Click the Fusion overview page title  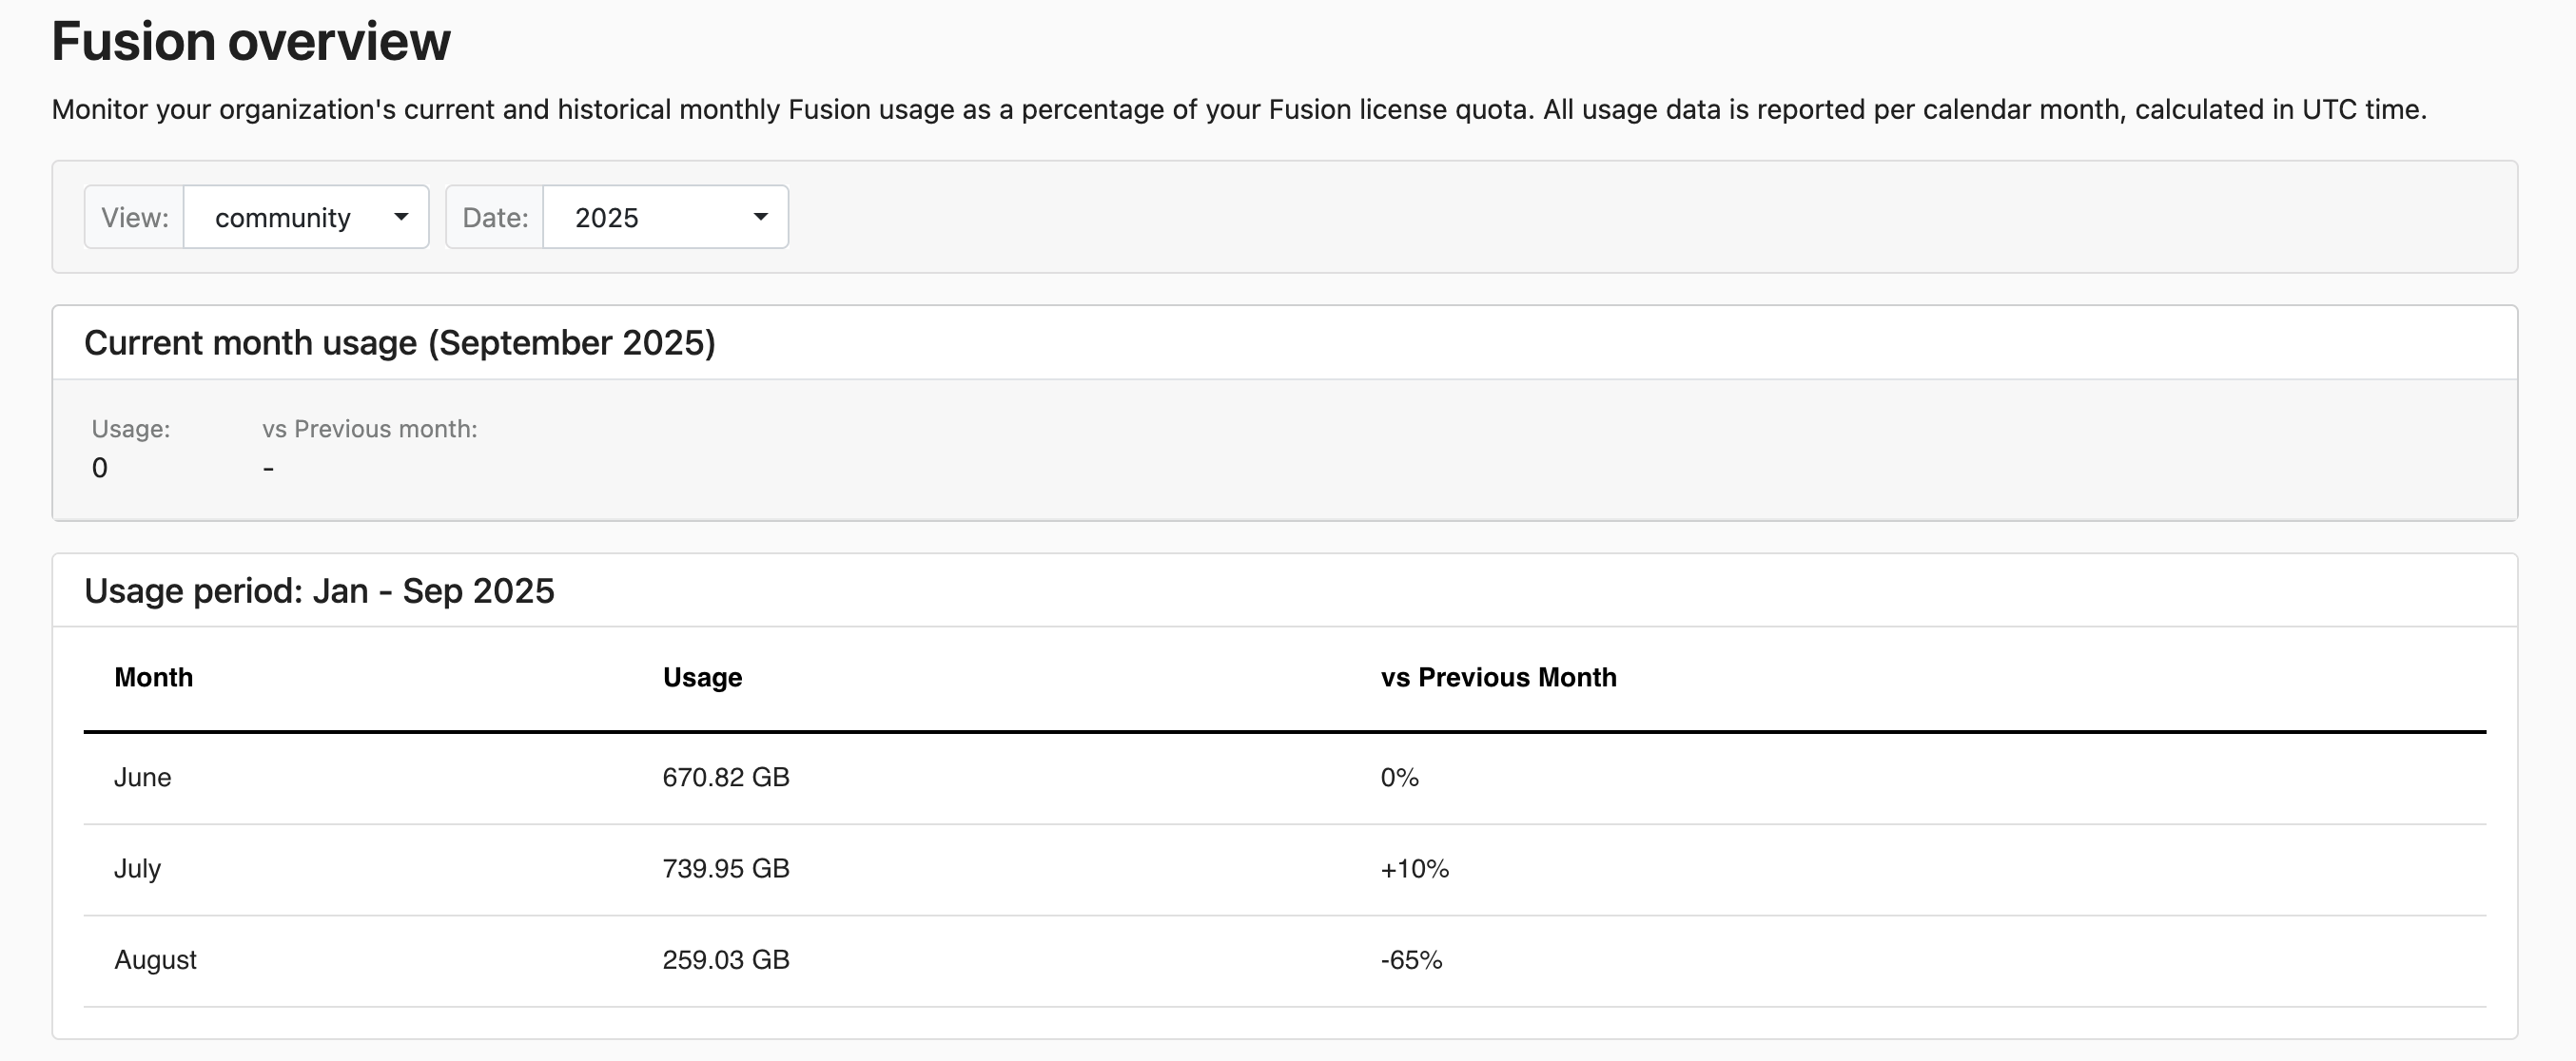[251, 41]
